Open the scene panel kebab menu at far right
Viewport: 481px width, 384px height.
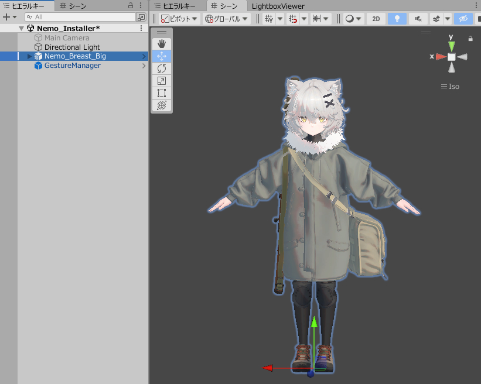tap(476, 5)
